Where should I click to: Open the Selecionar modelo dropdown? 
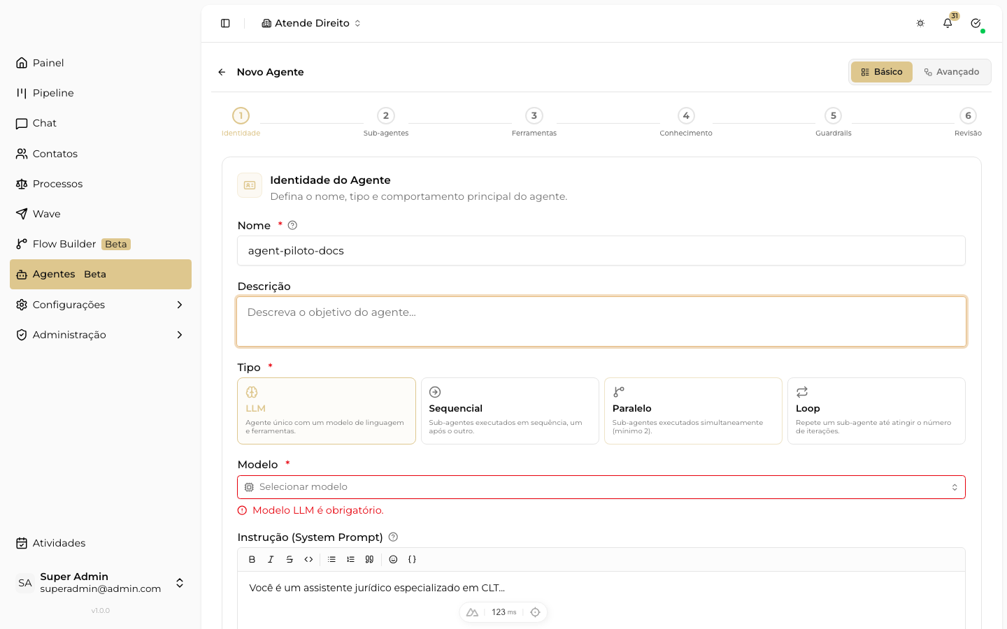pyautogui.click(x=601, y=487)
